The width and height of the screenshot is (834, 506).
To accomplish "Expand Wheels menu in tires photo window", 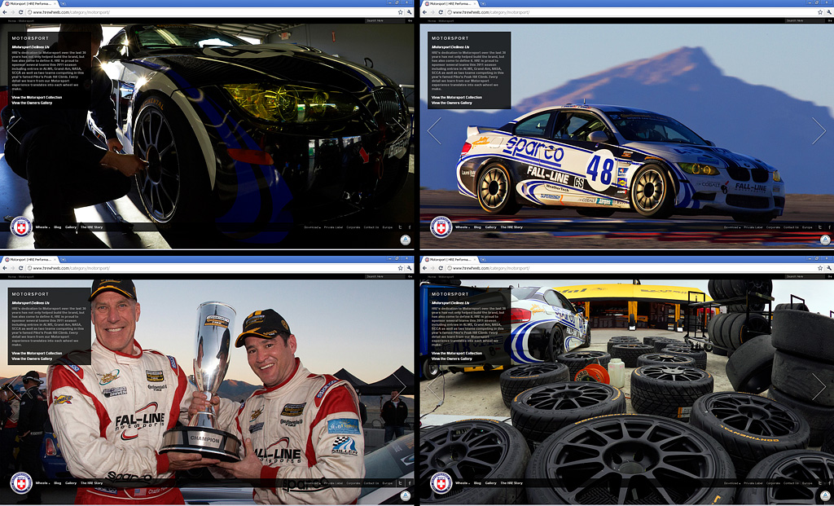I will [x=463, y=483].
